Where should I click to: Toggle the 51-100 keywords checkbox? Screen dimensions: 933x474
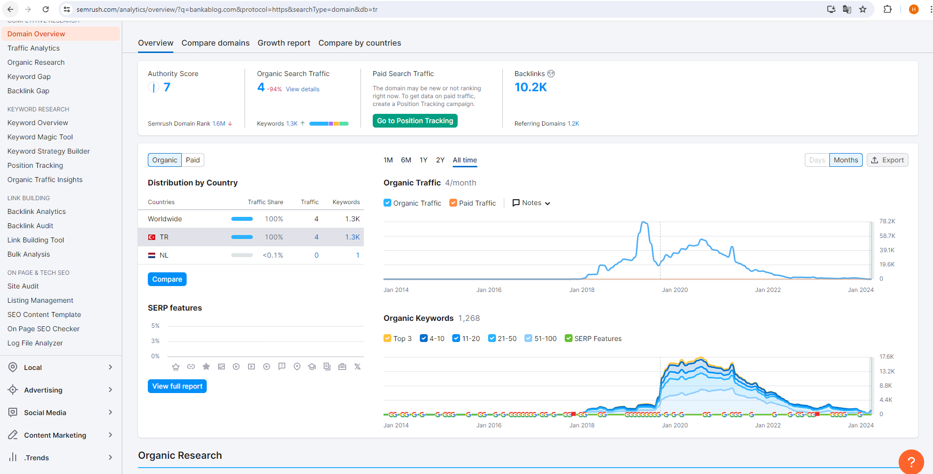click(x=528, y=338)
